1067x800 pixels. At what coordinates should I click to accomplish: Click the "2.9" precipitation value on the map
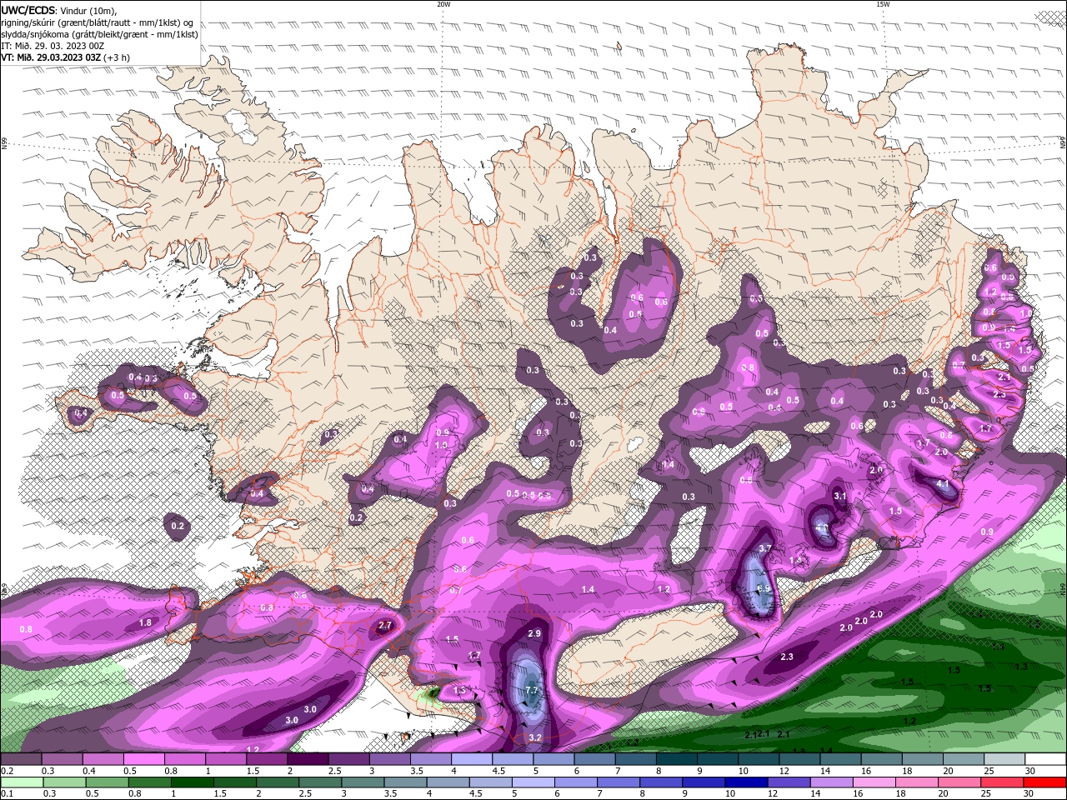click(x=534, y=633)
